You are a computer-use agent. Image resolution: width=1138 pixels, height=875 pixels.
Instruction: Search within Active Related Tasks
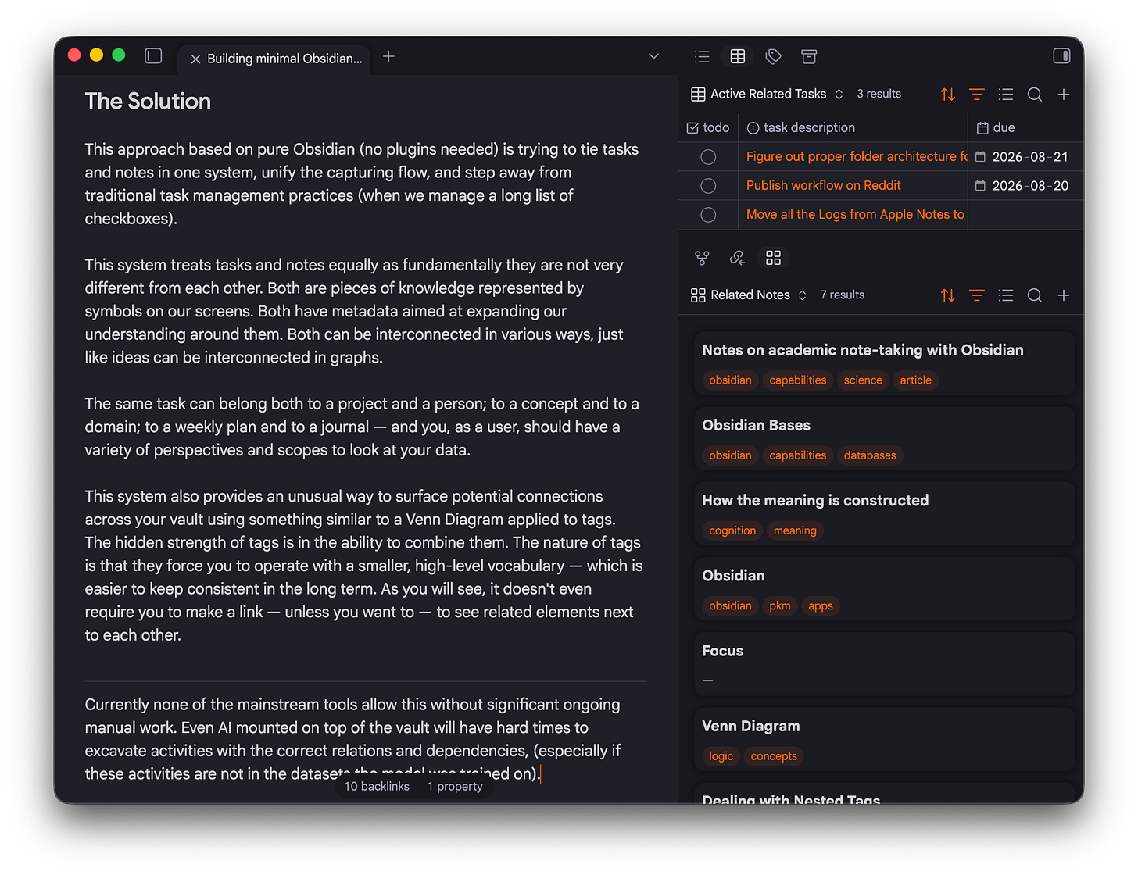click(x=1035, y=95)
